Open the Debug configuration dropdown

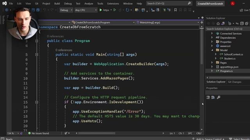(66, 10)
